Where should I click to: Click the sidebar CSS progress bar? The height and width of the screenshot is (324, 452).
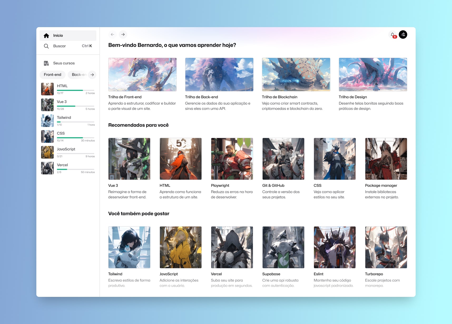(x=76, y=138)
